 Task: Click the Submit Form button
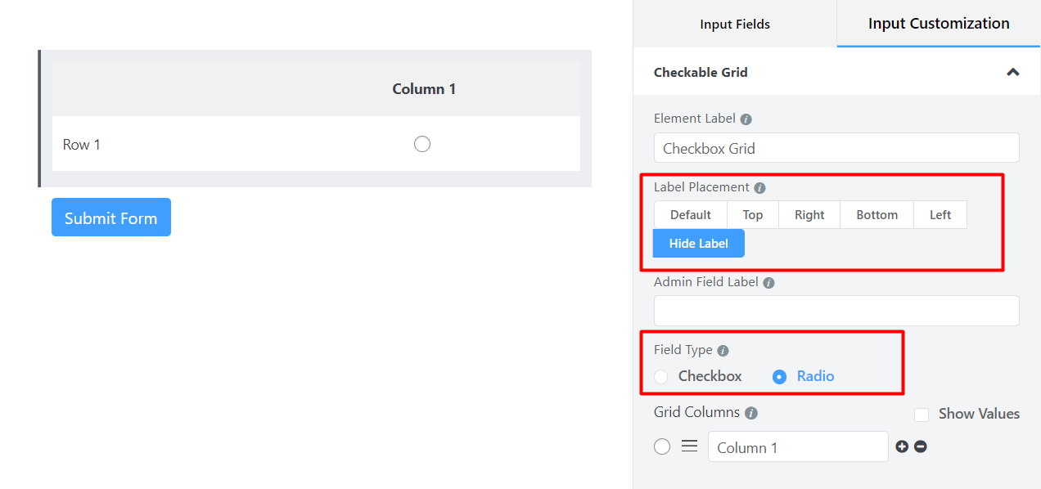pos(110,217)
